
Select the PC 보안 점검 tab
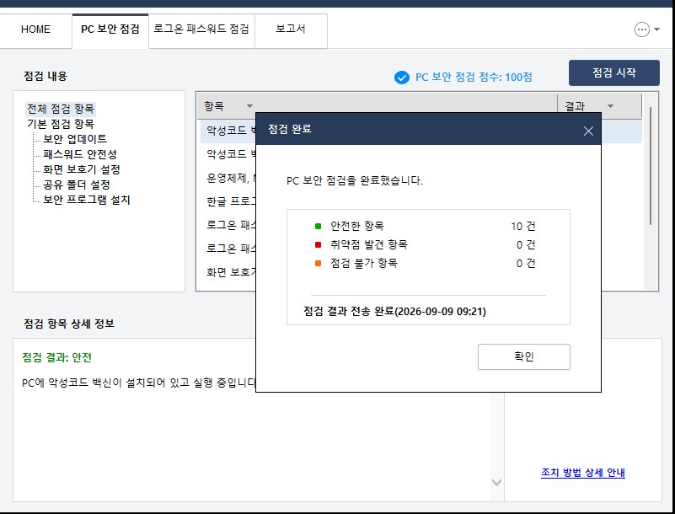(x=110, y=29)
